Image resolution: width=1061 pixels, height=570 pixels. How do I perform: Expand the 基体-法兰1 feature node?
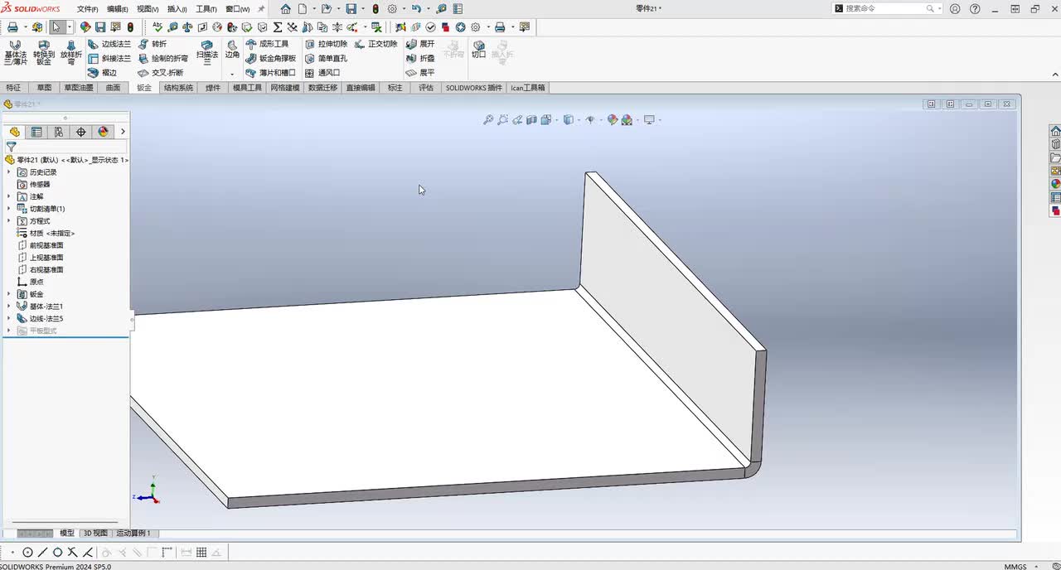click(x=9, y=306)
